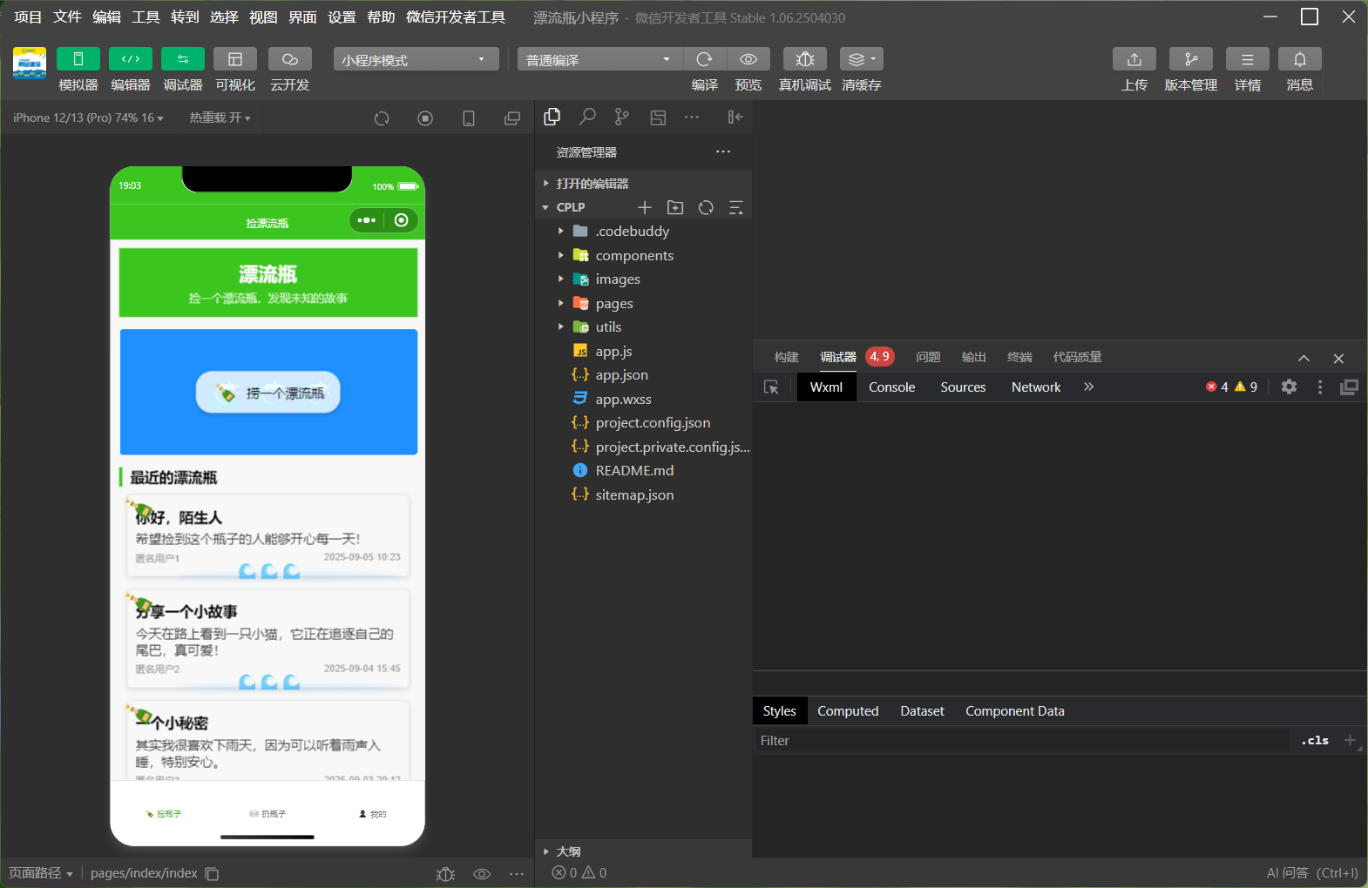1368x888 pixels.
Task: Detach the simulator into separate window
Action: [x=512, y=118]
